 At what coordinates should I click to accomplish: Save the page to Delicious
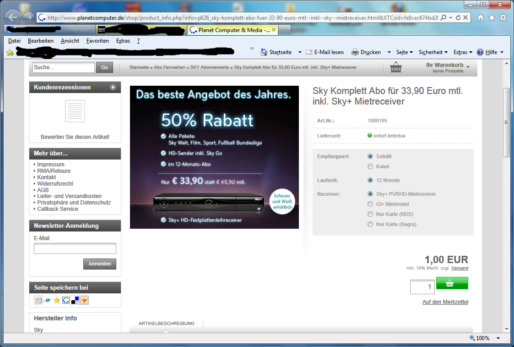click(75, 300)
